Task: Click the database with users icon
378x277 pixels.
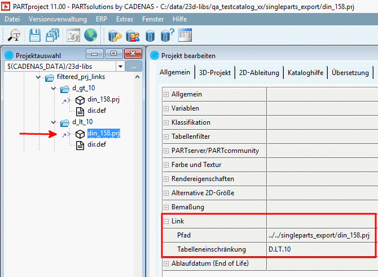Action: 133,36
